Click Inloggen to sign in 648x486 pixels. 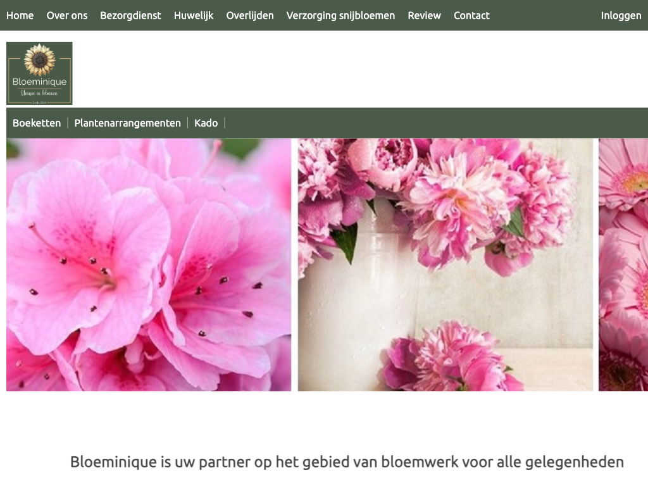621,15
